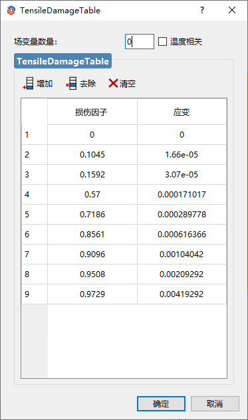Click the cell with 0.00104042
The image size is (248, 420).
pyautogui.click(x=182, y=255)
